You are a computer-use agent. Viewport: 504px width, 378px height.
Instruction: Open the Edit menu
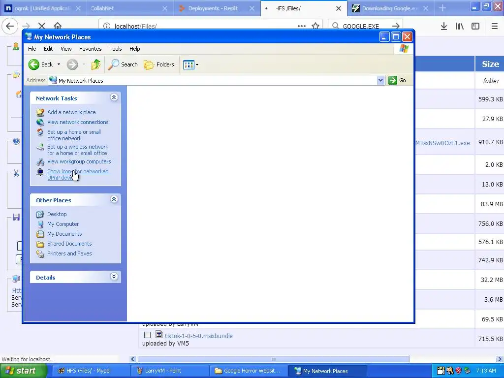pos(48,49)
